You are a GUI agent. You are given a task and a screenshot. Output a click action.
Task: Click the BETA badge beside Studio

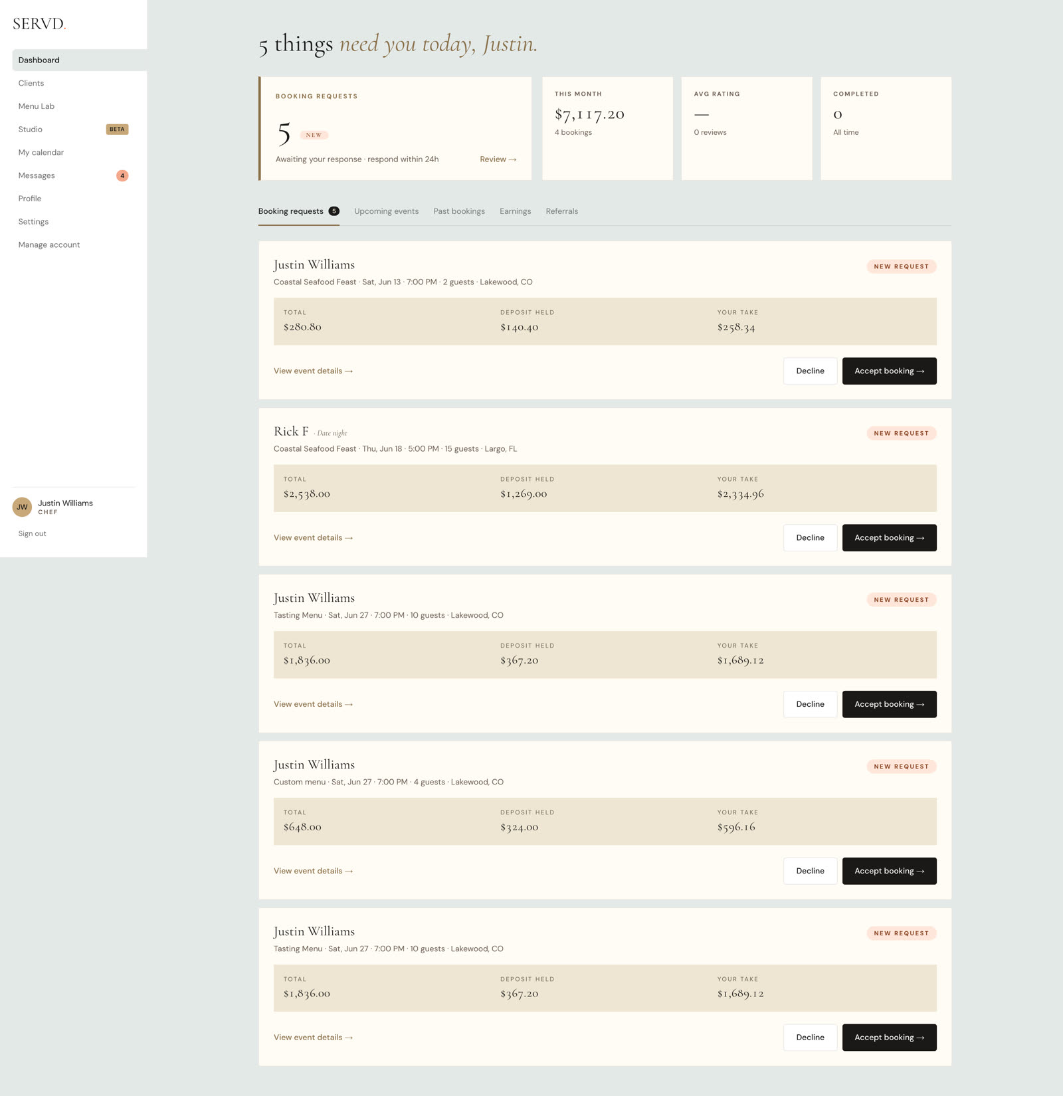(x=117, y=130)
